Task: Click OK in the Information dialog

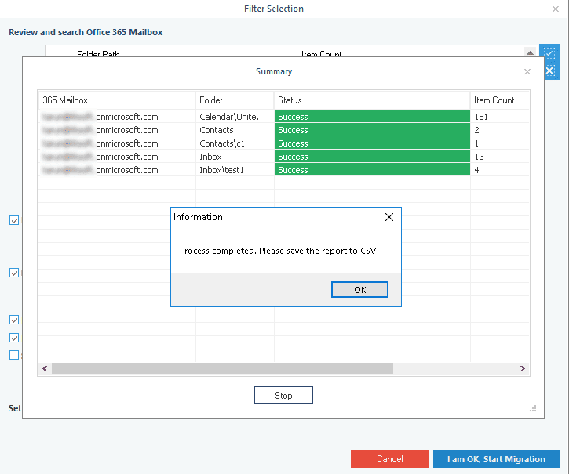Action: pyautogui.click(x=359, y=290)
